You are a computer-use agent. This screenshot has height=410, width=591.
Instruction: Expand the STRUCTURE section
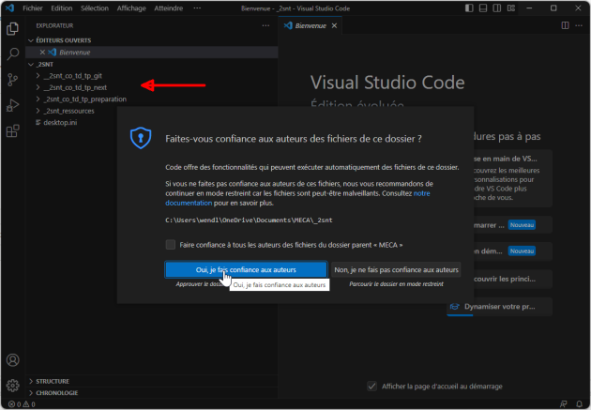coord(53,381)
